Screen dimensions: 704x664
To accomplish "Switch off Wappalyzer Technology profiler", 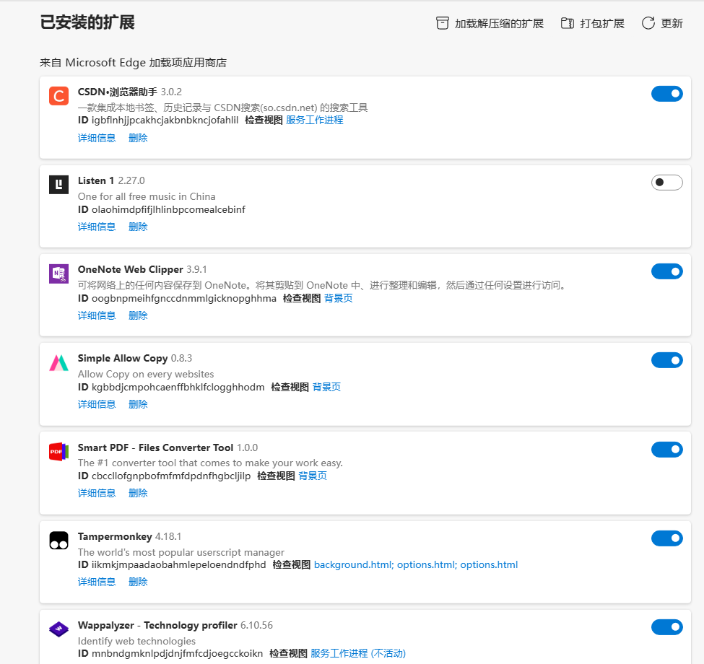I will 666,626.
